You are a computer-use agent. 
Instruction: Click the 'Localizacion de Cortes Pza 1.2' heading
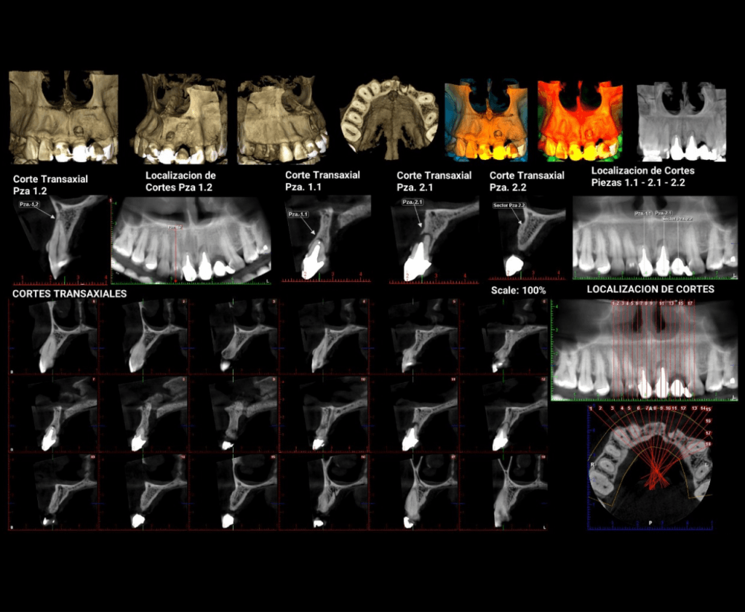[180, 182]
